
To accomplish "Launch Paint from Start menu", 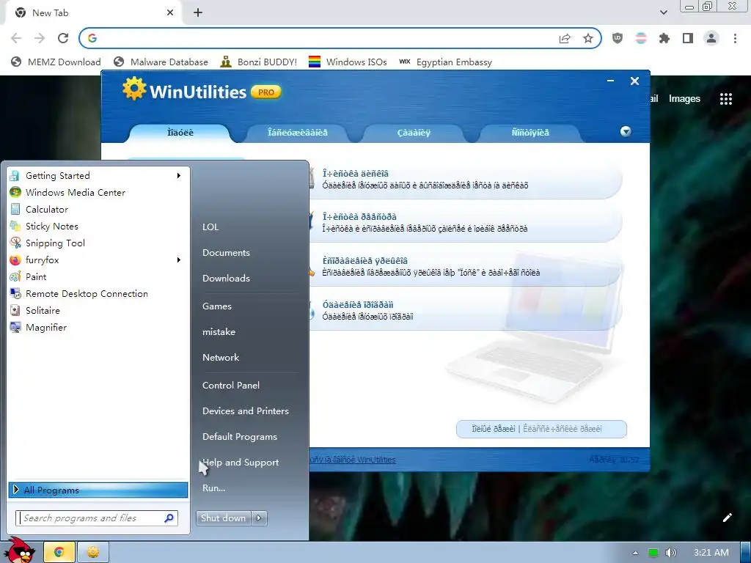I will [98, 276].
